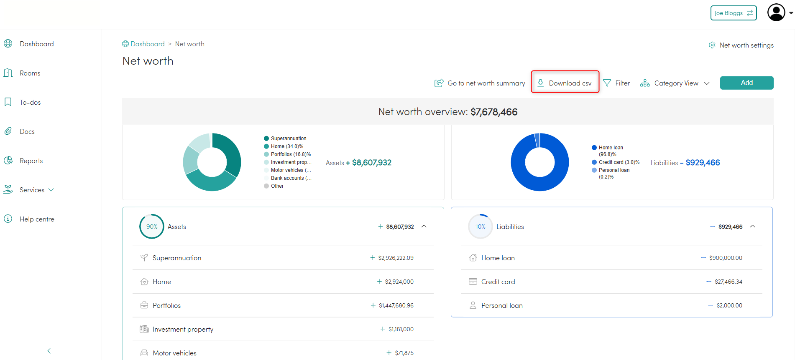
Task: Click the Dashboard globe icon in sidebar
Action: (x=8, y=43)
